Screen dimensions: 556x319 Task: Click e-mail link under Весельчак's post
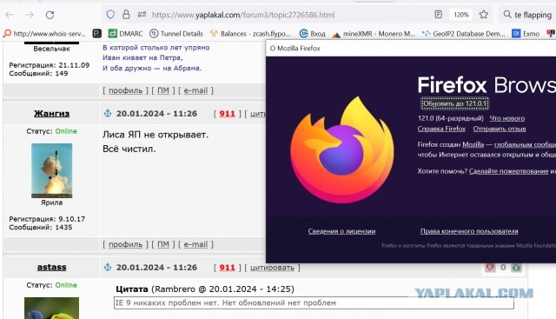click(195, 90)
